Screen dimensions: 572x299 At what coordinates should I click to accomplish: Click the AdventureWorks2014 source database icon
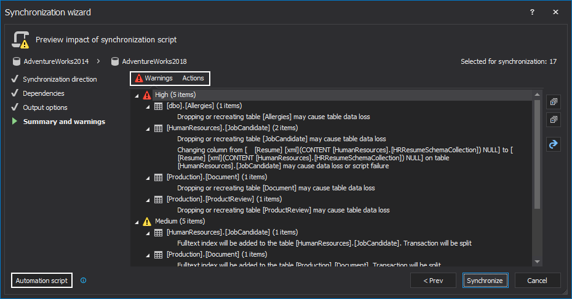coord(16,61)
